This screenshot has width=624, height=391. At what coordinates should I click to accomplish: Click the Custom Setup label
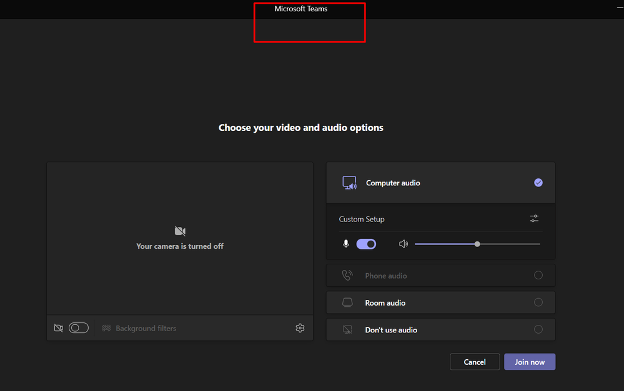pos(362,219)
